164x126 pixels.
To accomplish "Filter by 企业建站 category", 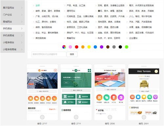I will 133,38.
